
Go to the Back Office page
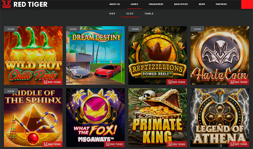tap(181, 4)
